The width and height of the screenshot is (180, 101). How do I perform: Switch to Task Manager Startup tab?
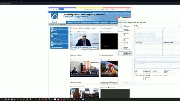point(135,22)
